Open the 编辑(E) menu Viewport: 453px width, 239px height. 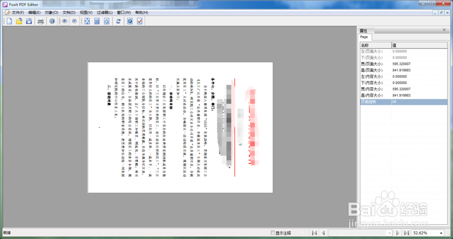tap(34, 12)
